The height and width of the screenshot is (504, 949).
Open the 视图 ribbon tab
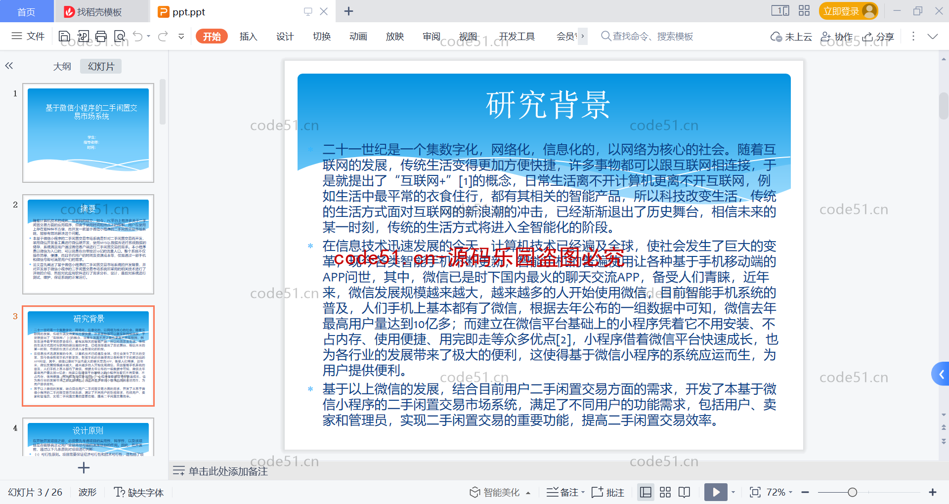coord(468,37)
